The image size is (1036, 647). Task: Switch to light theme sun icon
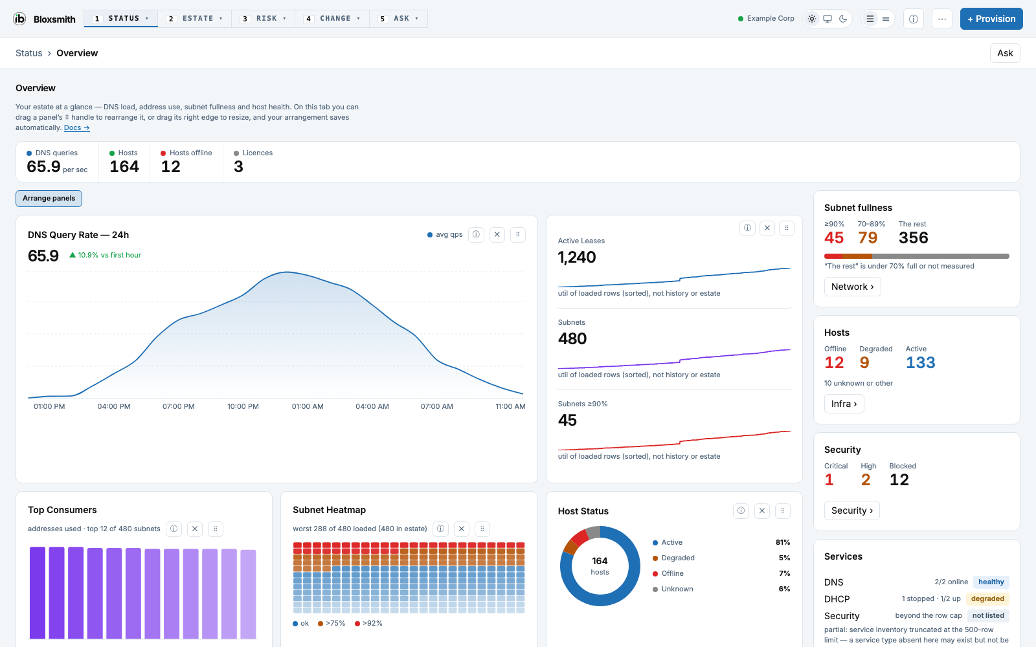pyautogui.click(x=812, y=19)
